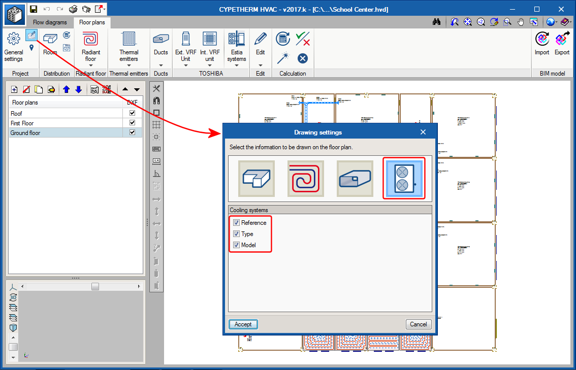Uncheck the Reference checkbox
This screenshot has height=370, width=576.
[236, 223]
